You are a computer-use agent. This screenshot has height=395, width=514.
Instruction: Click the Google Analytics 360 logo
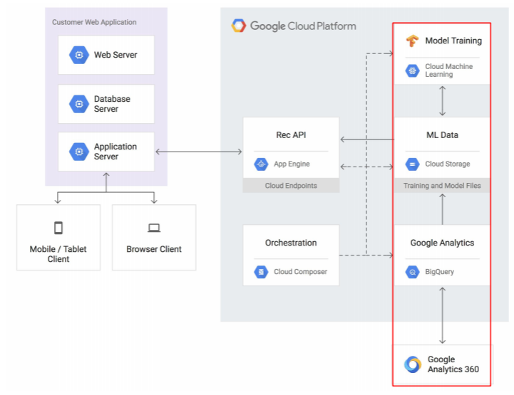413,364
